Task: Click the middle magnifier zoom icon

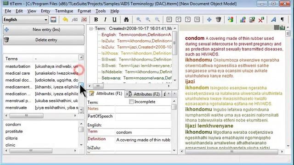Action: [x=148, y=19]
